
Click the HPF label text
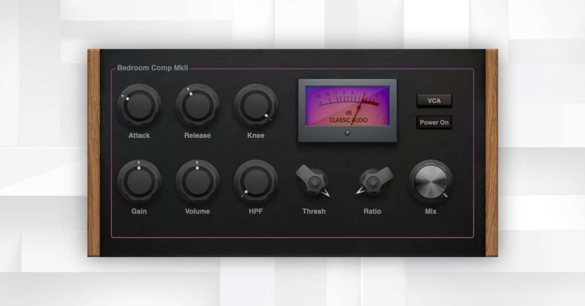coord(256,211)
